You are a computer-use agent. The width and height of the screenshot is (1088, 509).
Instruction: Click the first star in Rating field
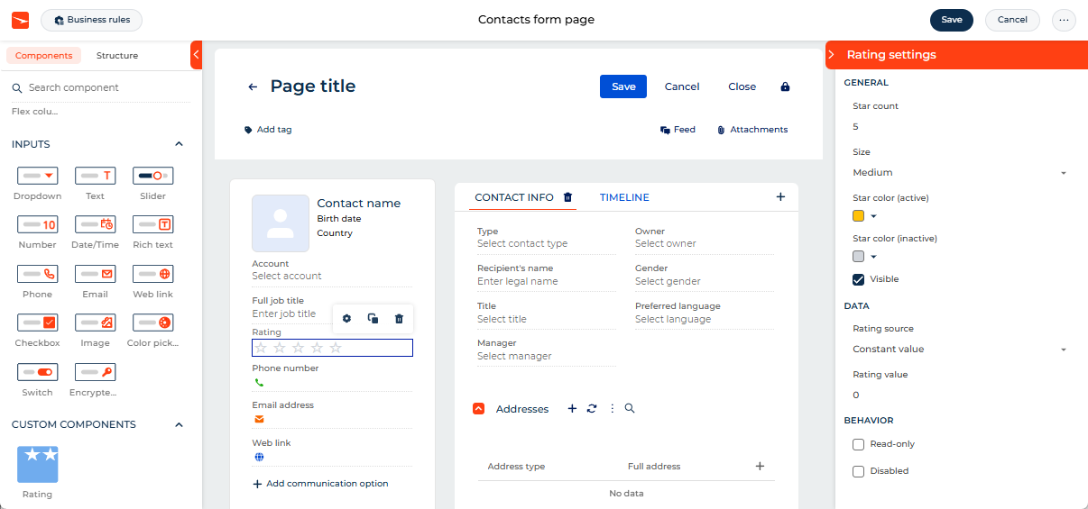pos(261,348)
